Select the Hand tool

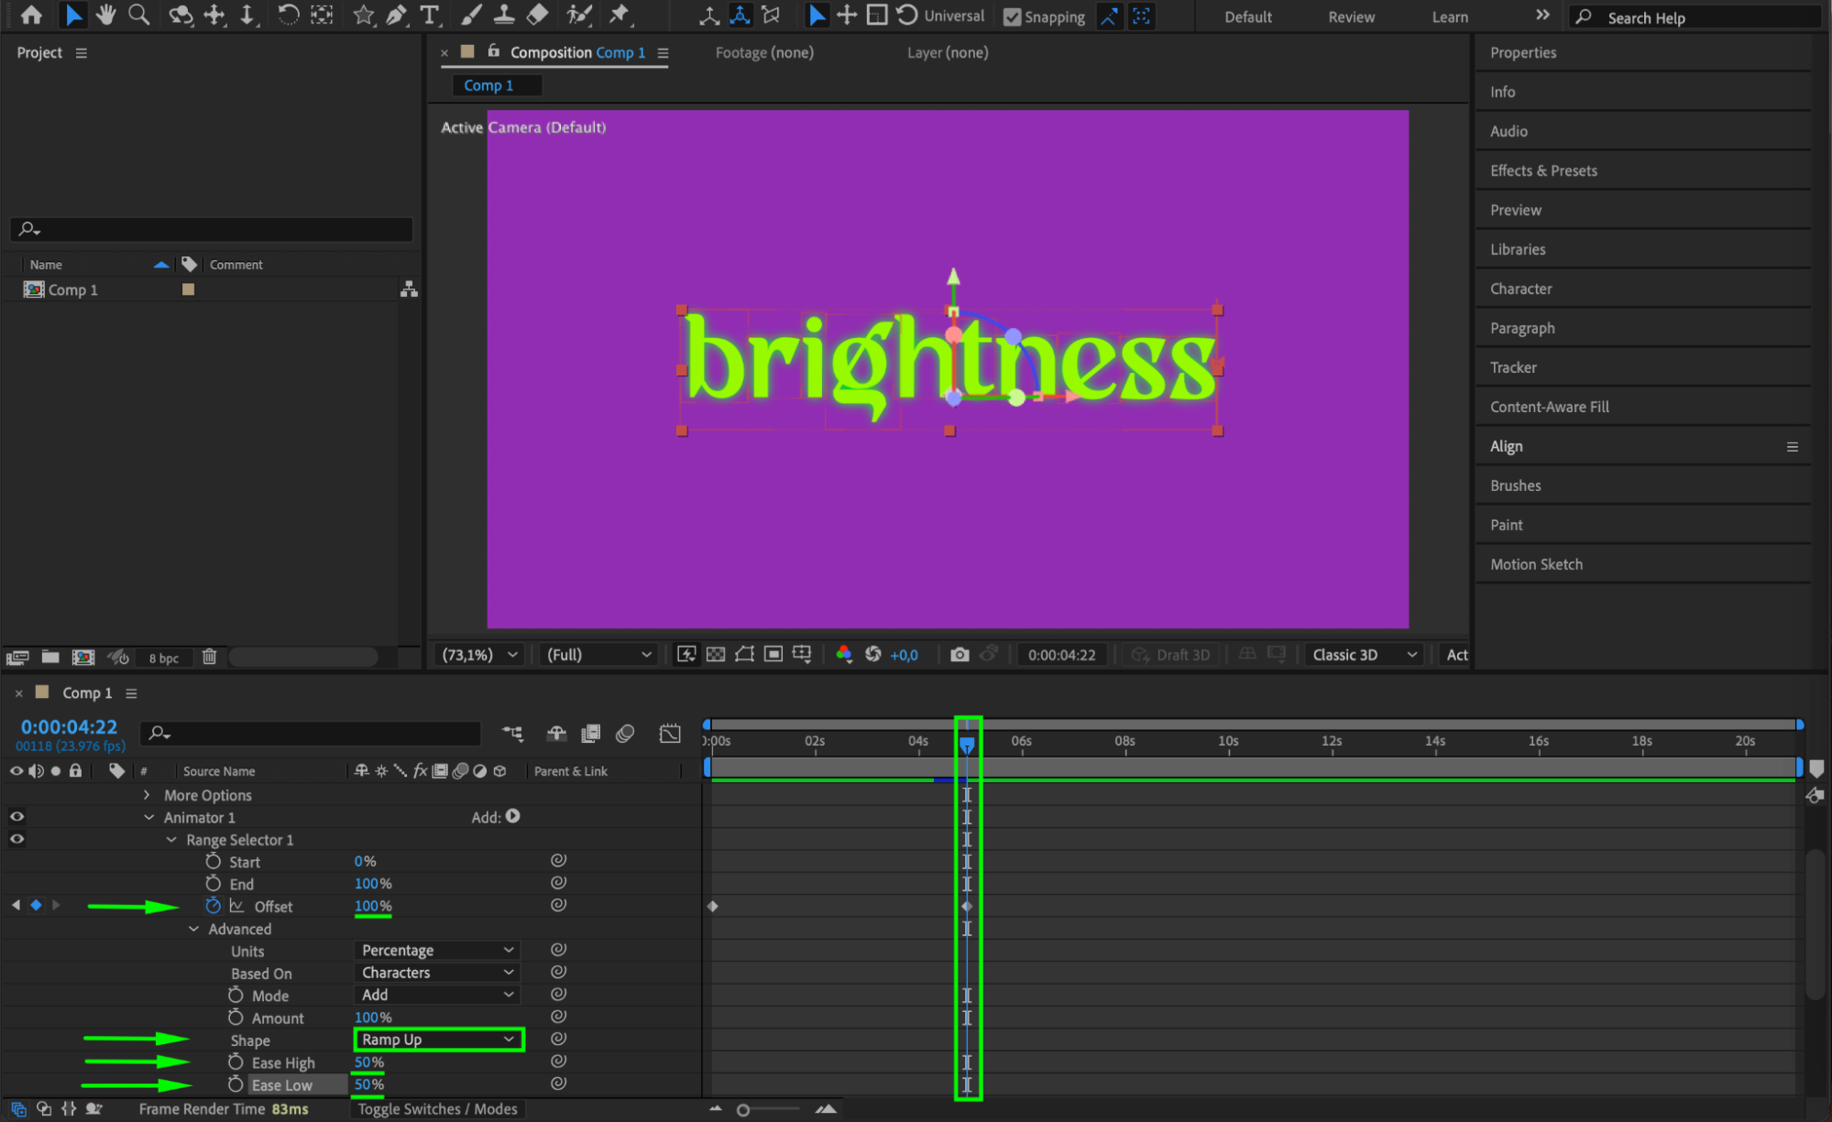105,15
